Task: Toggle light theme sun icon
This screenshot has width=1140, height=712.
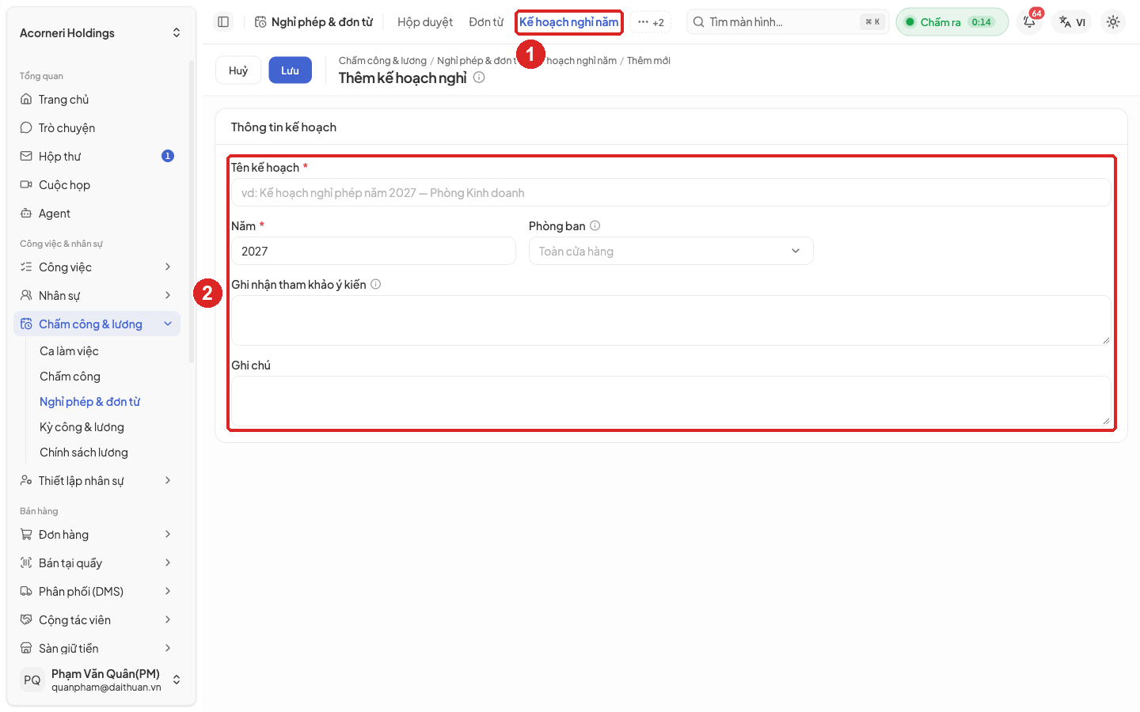Action: [x=1113, y=22]
